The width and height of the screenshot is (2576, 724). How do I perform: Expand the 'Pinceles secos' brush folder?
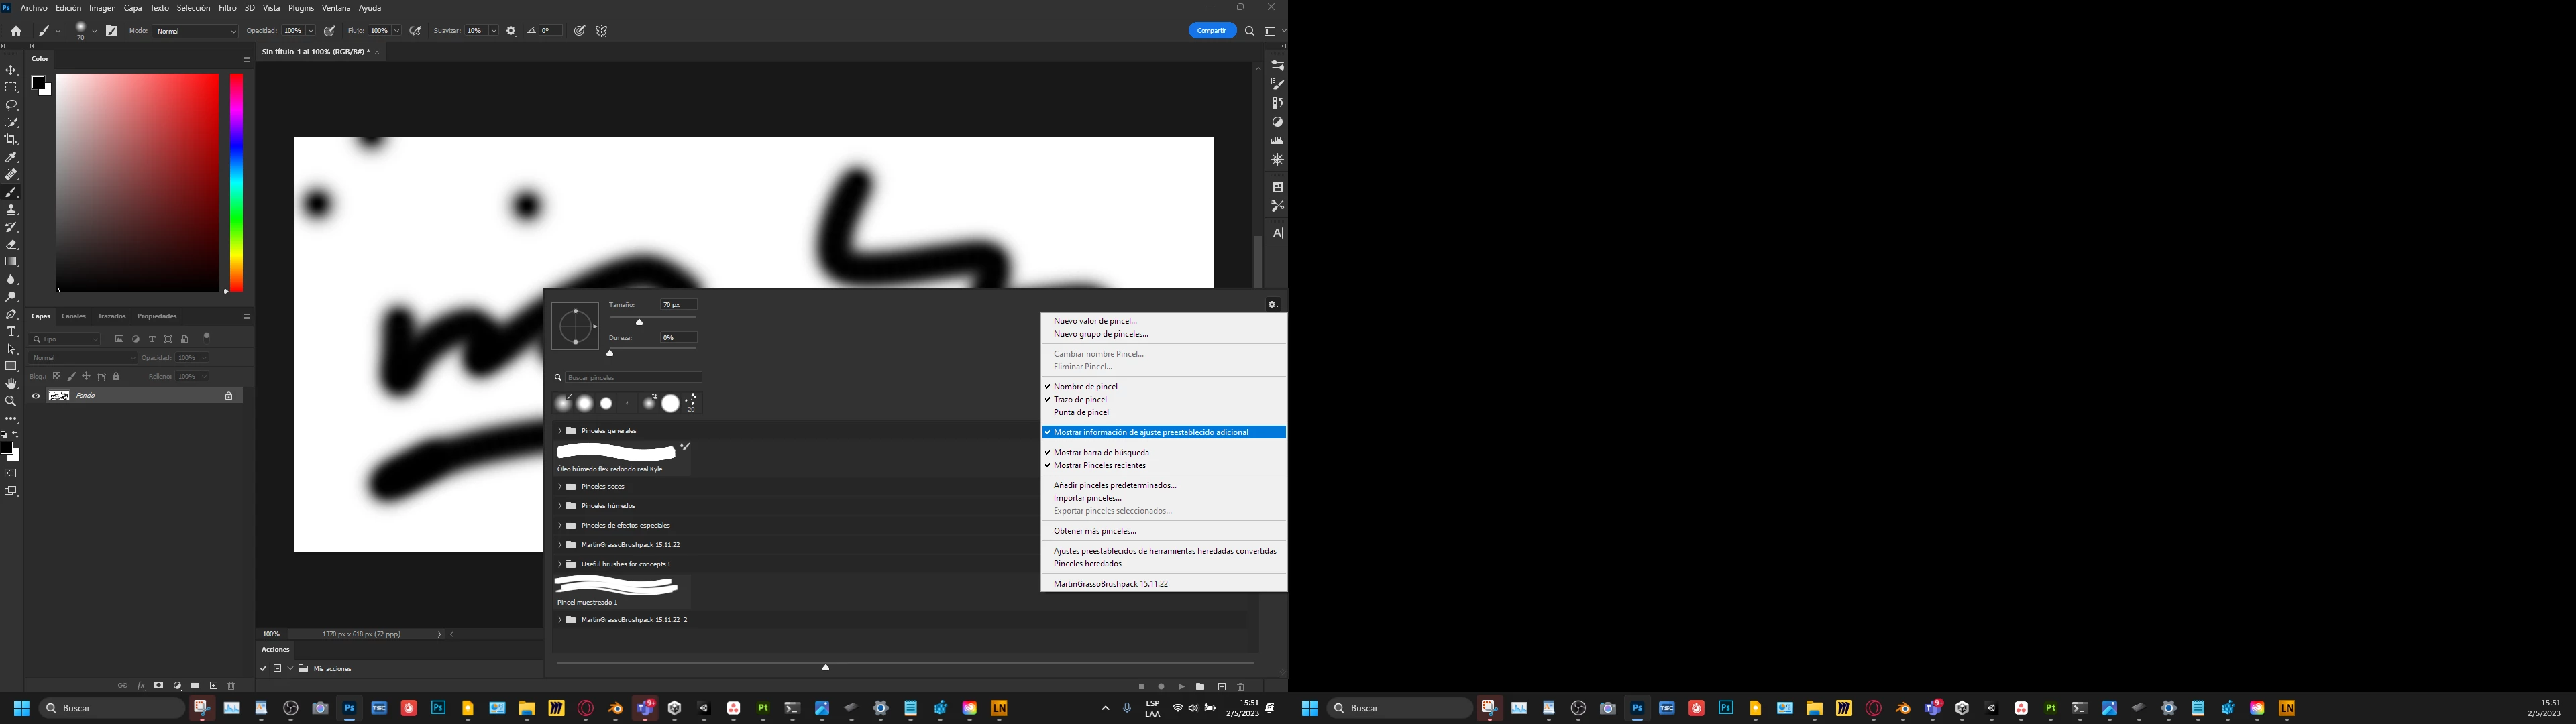pyautogui.click(x=560, y=486)
